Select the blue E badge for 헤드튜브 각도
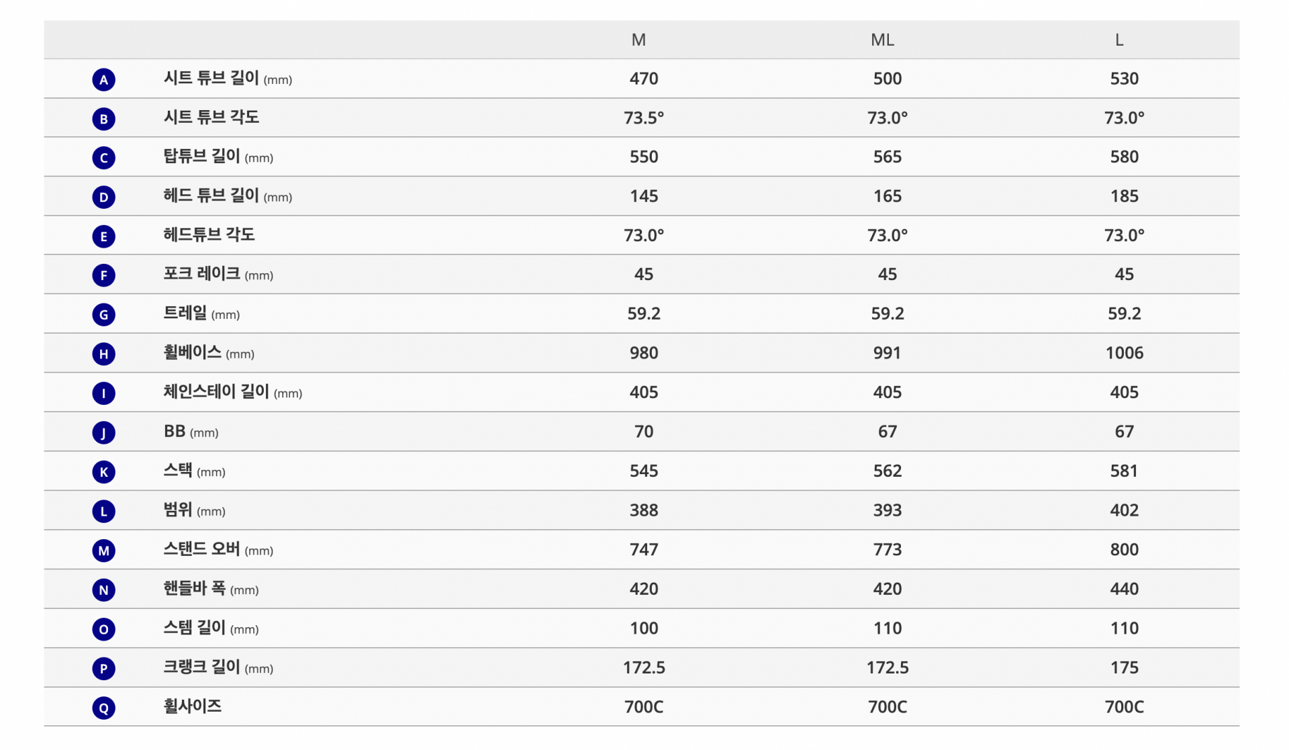1289x750 pixels. pyautogui.click(x=103, y=236)
